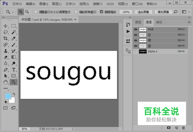
Task: Open the Edit Toolbar three-dots menu
Action: pos(6,88)
